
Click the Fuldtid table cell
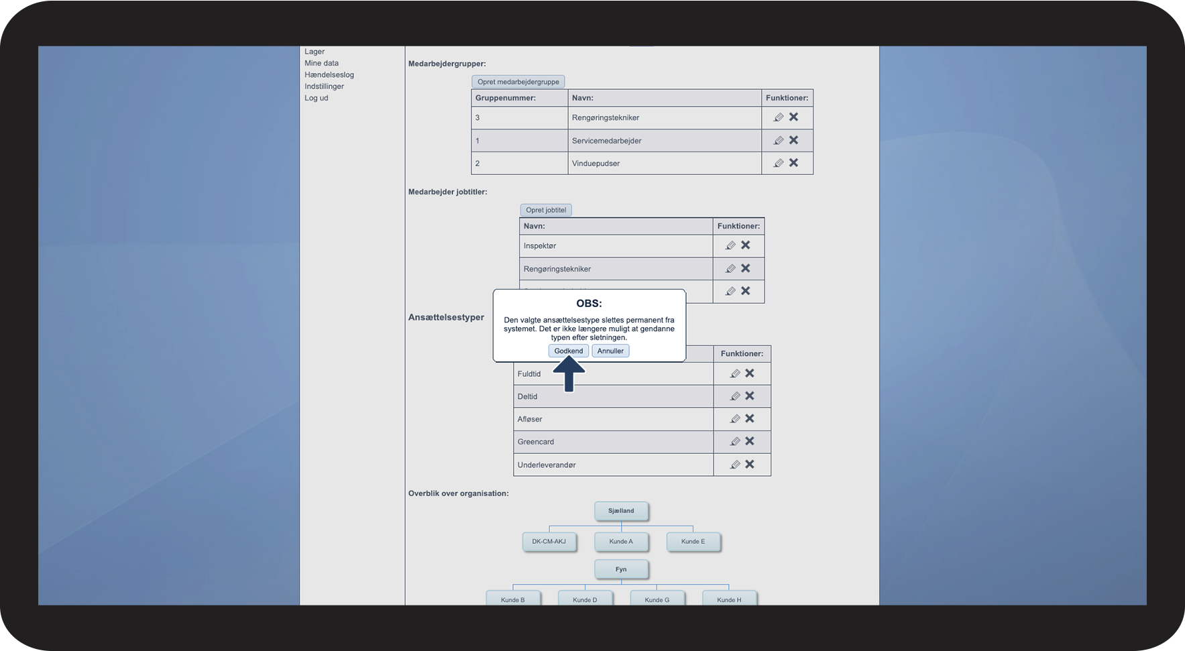click(x=613, y=373)
